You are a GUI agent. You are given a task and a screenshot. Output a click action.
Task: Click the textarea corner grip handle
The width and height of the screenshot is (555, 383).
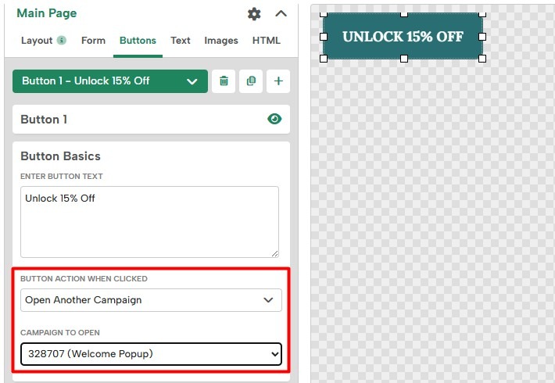[x=274, y=253]
